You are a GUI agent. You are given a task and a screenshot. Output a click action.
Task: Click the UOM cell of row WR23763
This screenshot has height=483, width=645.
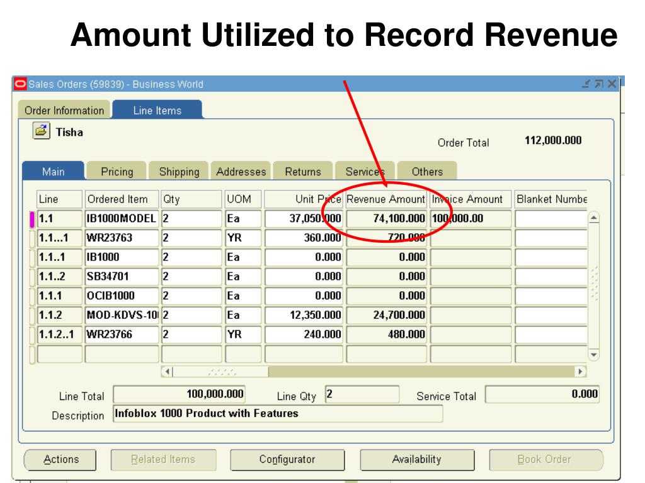click(x=243, y=238)
